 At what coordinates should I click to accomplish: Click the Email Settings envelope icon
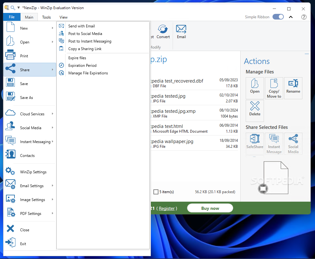click(x=10, y=184)
